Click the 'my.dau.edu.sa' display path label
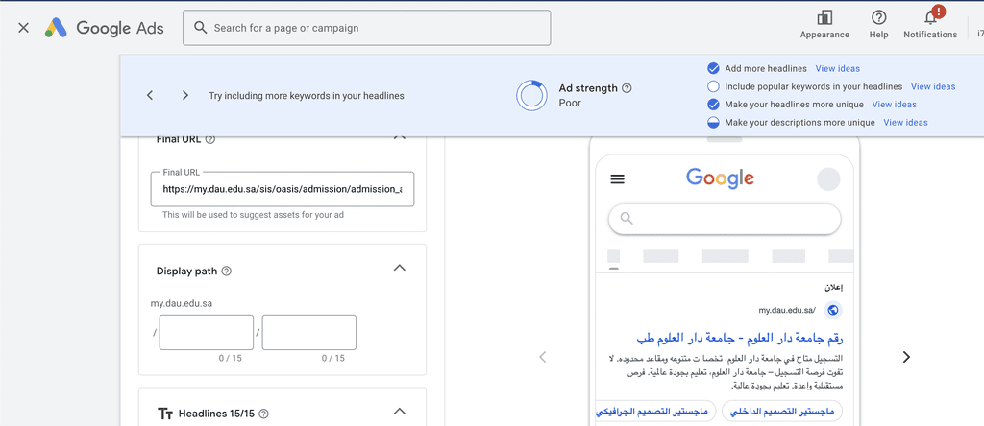This screenshot has height=426, width=984. coord(182,304)
